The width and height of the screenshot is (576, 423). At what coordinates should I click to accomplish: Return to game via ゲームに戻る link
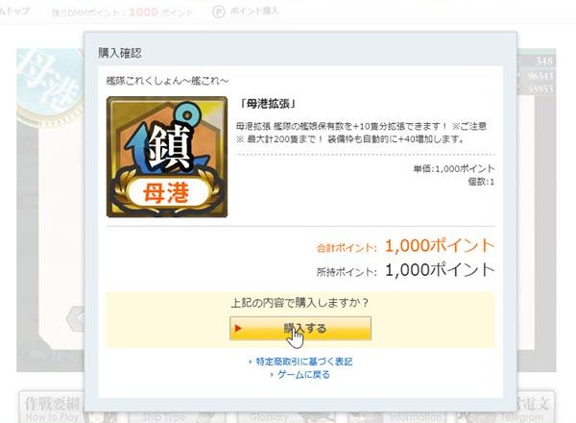click(x=303, y=375)
